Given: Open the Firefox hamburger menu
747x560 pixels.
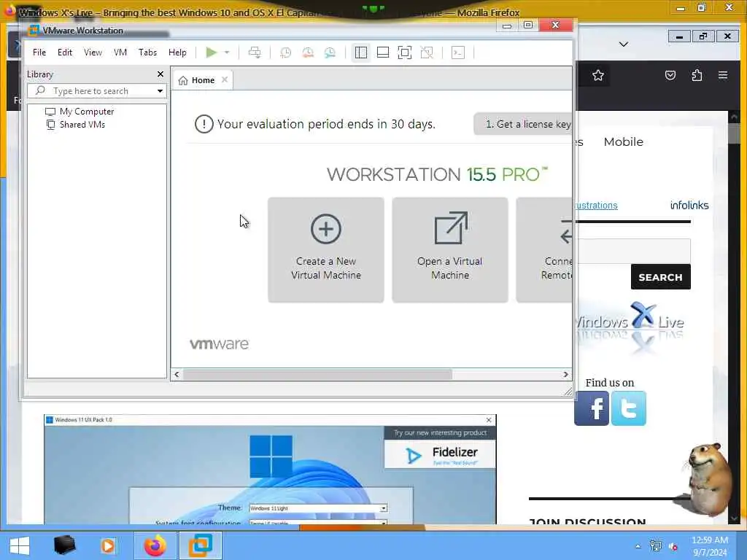Looking at the screenshot, I should [x=723, y=75].
